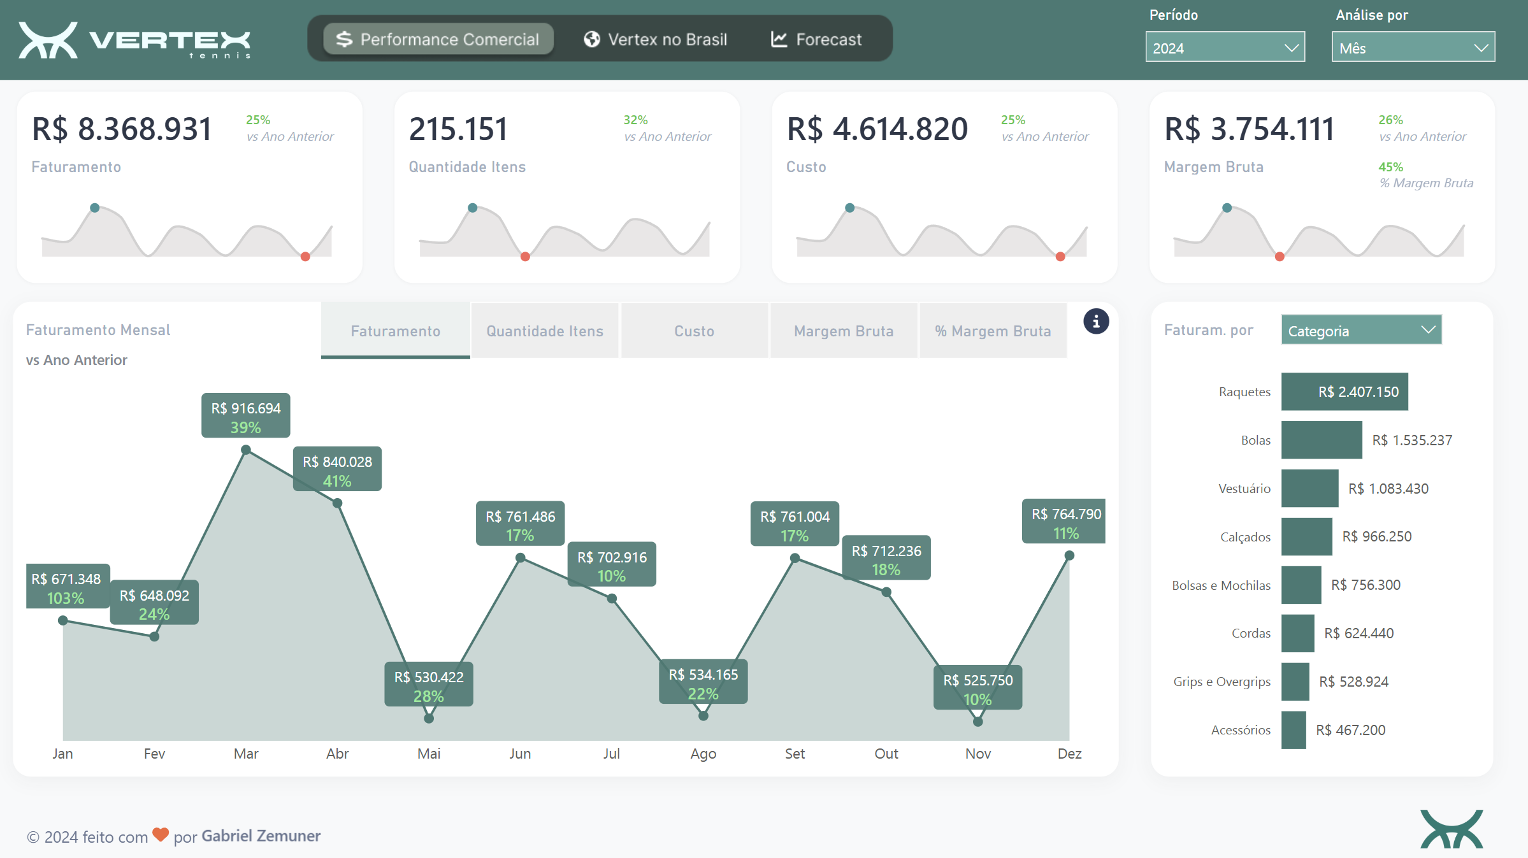Expand the Análise por Mês dropdown
The image size is (1528, 858).
1413,48
